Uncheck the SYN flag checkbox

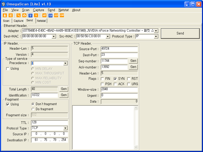click(x=115, y=79)
